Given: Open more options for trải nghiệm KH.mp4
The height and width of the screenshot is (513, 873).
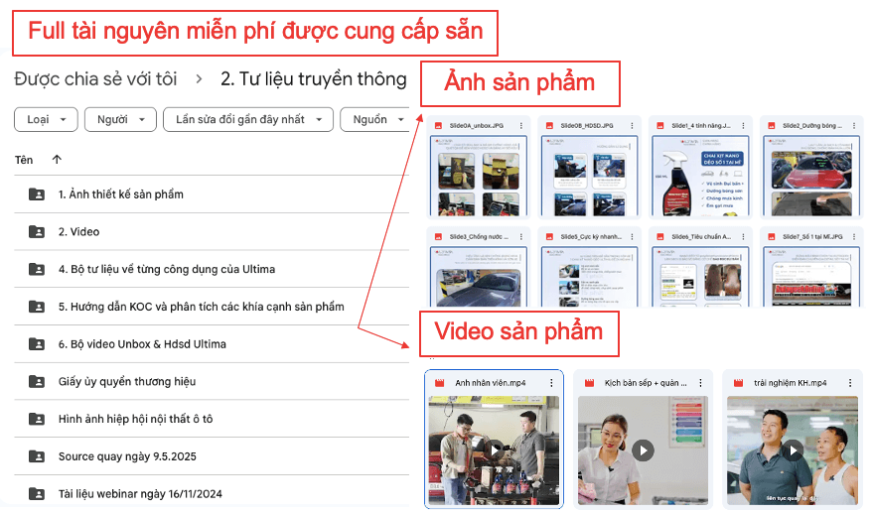Looking at the screenshot, I should coord(850,383).
